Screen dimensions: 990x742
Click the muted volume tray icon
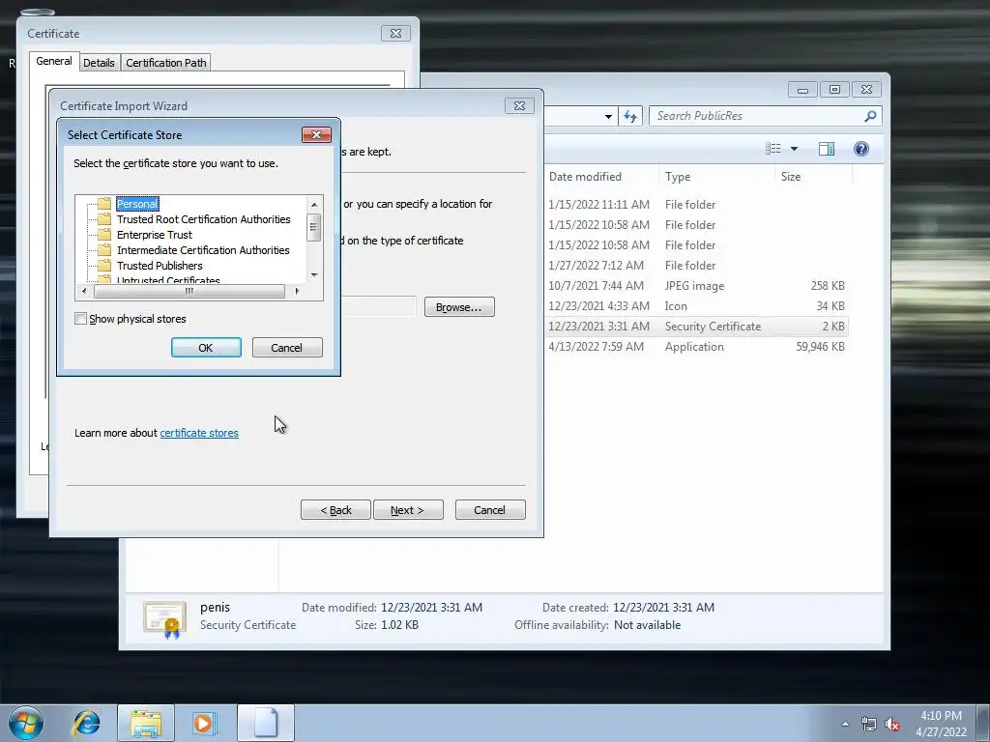pos(892,724)
